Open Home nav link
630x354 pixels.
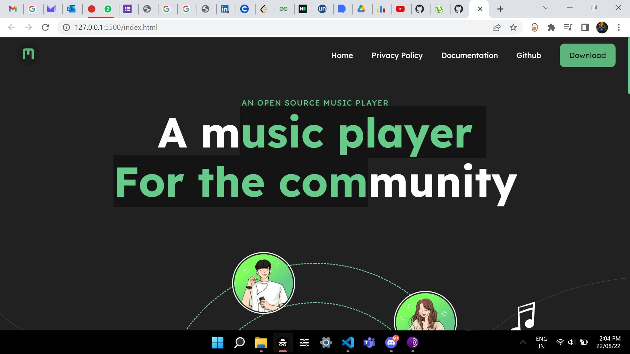click(x=342, y=55)
